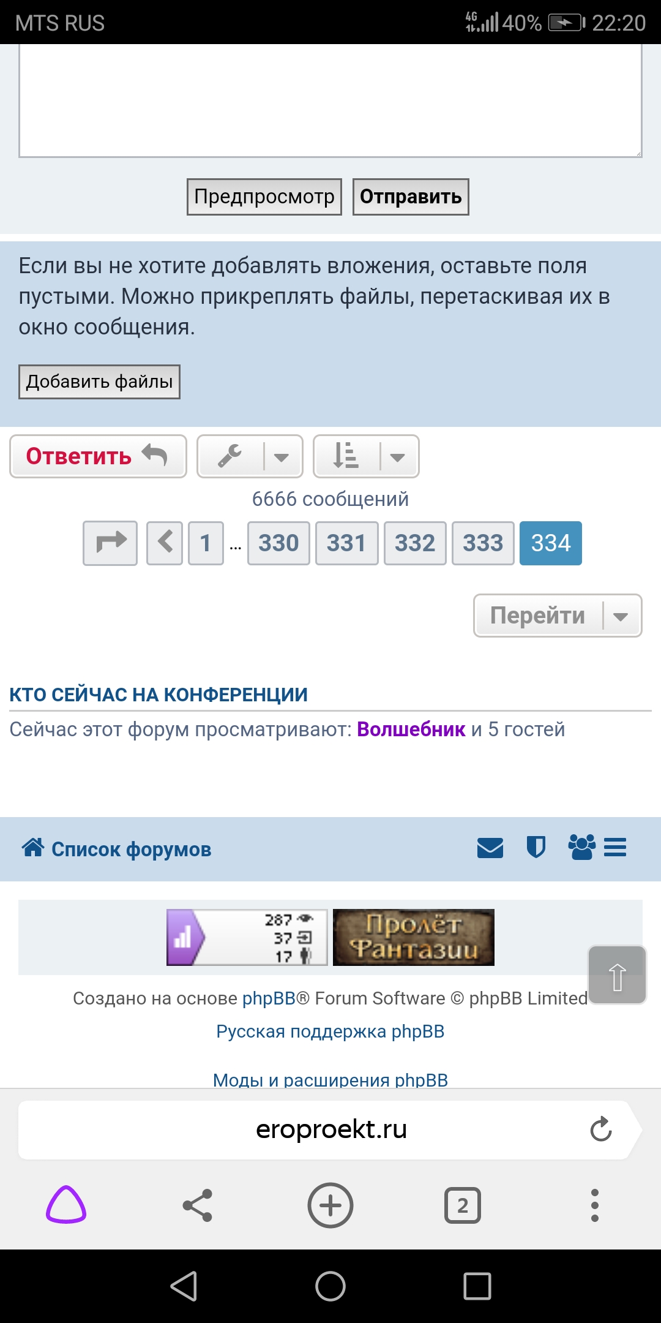The image size is (661, 1323).
Task: Open the footer hamburger menu icon
Action: tap(615, 848)
